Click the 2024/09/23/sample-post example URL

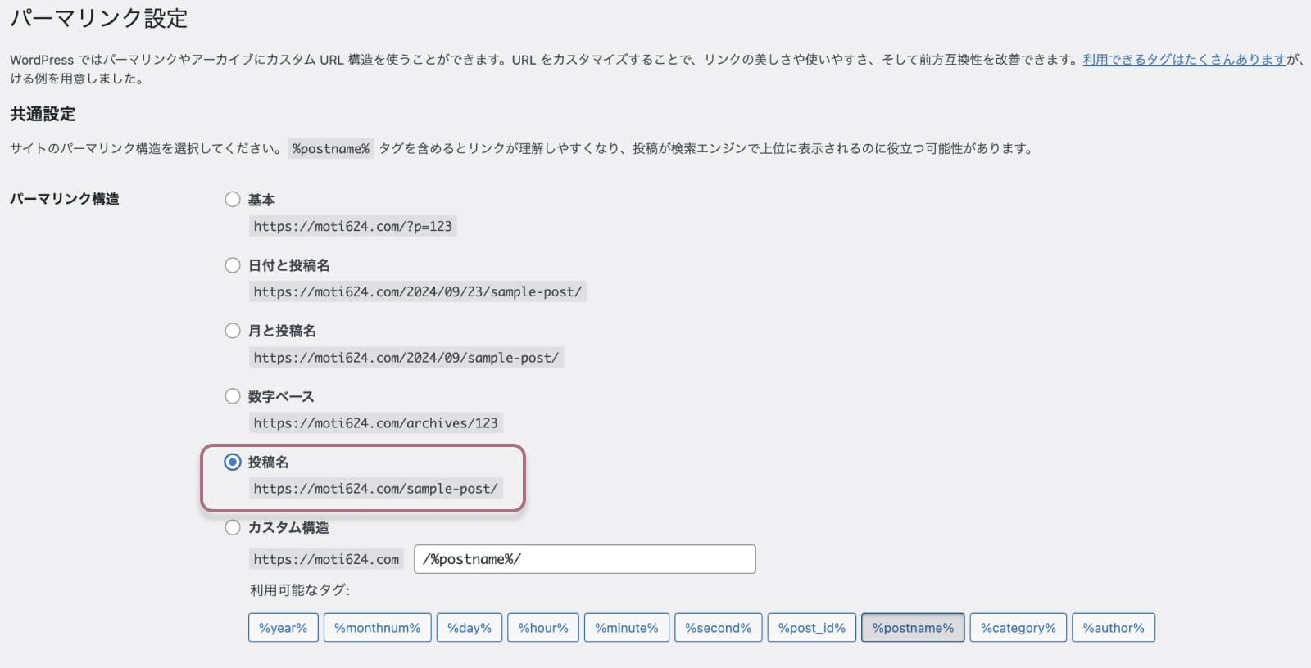(418, 291)
